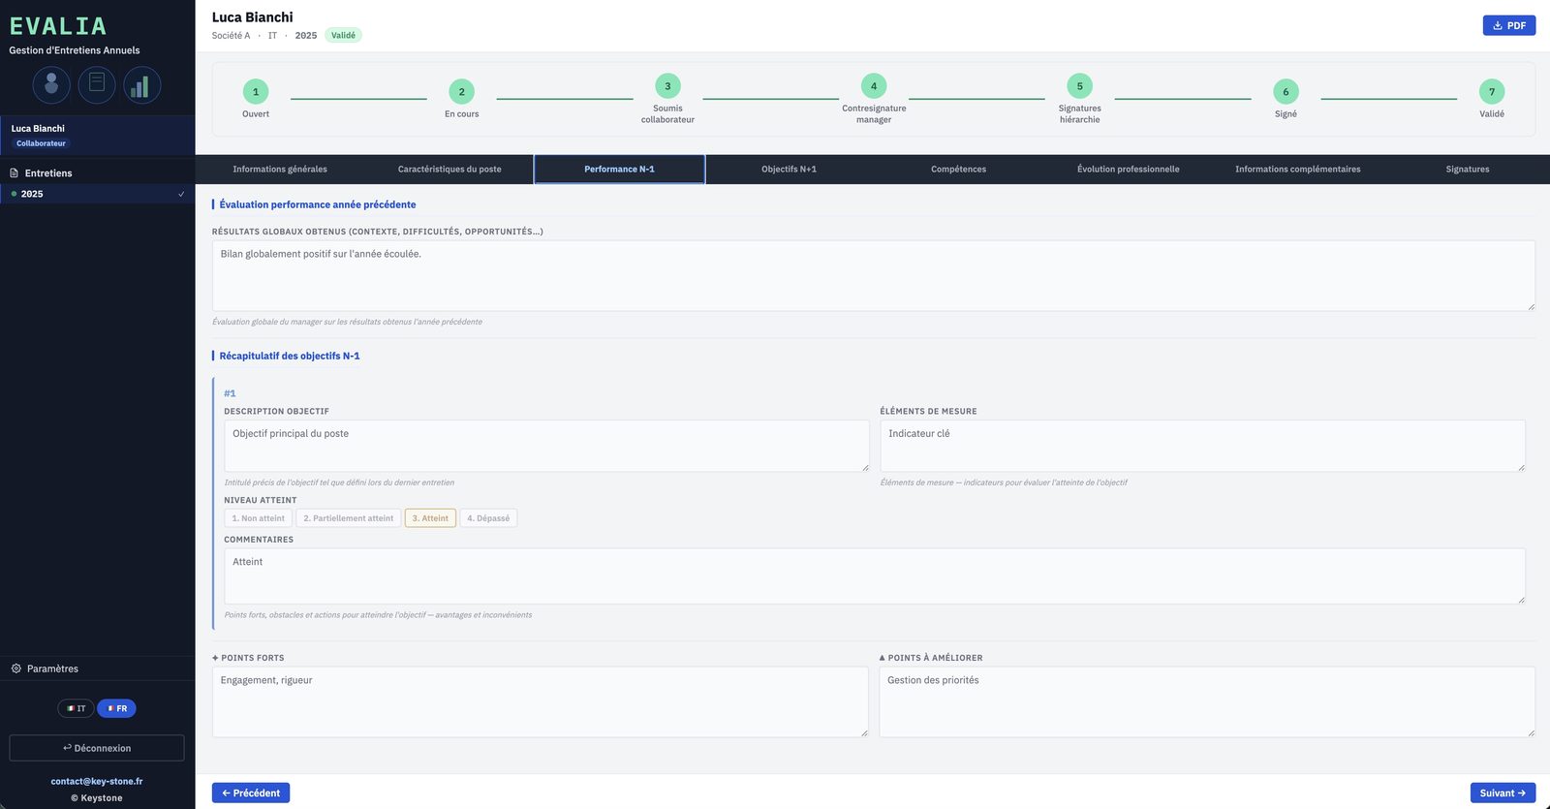Focus the Description objectif field

[x=546, y=446]
